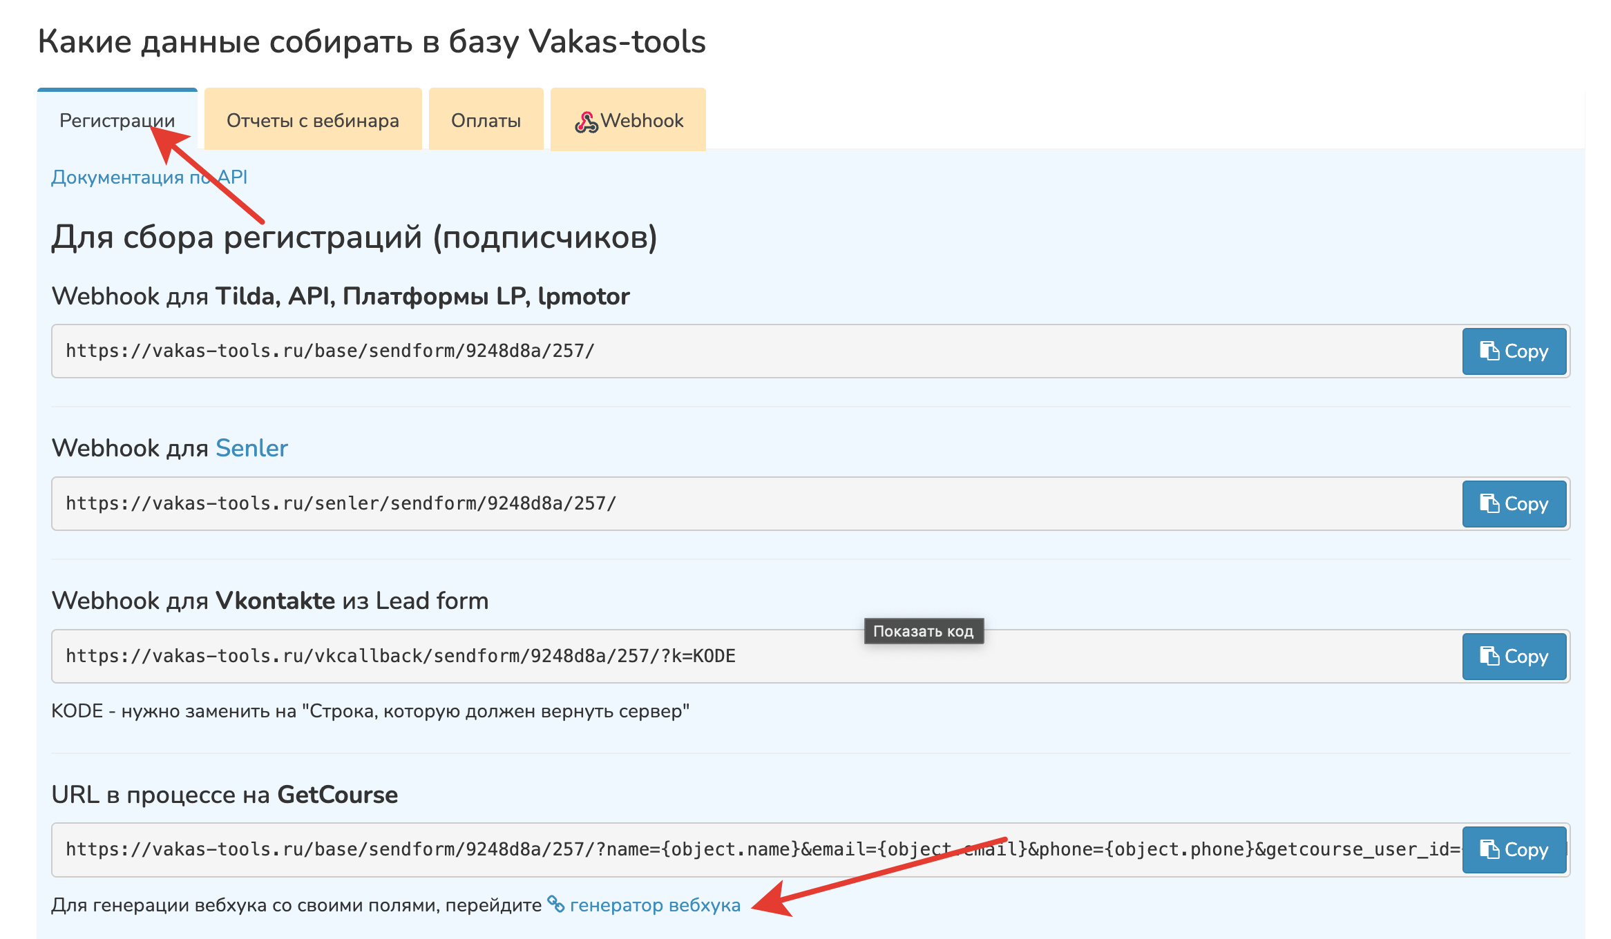The width and height of the screenshot is (1611, 939).
Task: Click heading Для сбора регистраций (подписчиков)
Action: [354, 237]
